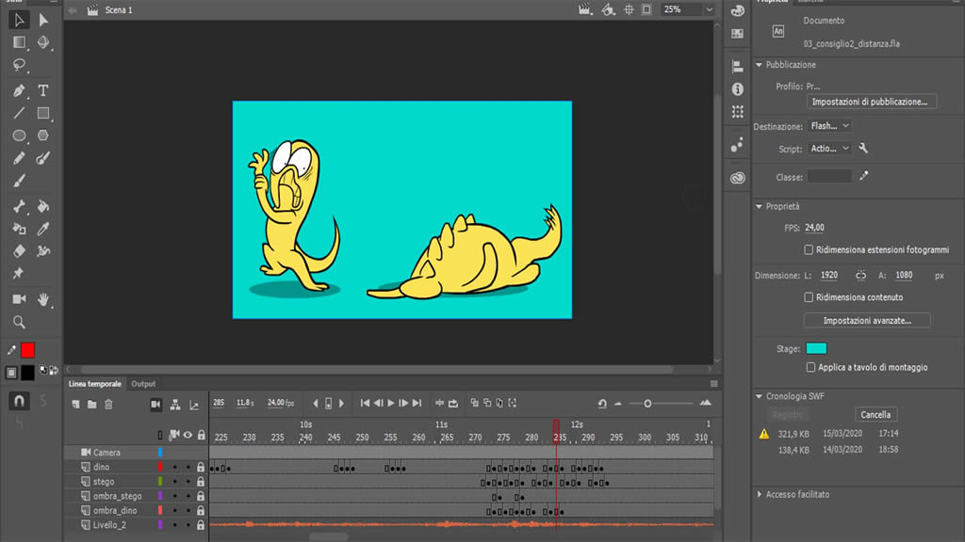Select the 3D Rotation tool
The height and width of the screenshot is (542, 965).
point(43,42)
